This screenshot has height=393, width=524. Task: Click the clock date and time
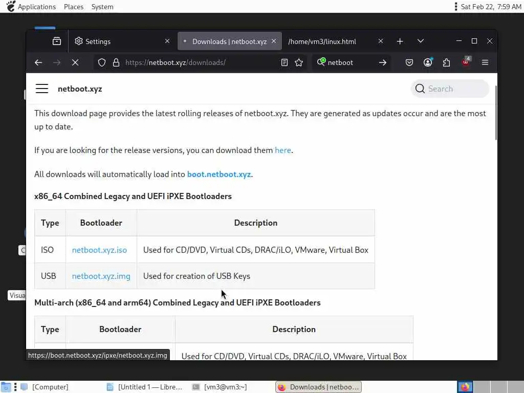(491, 7)
